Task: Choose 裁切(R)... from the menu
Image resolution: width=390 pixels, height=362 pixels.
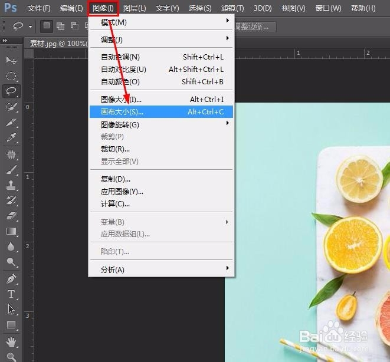Action: click(161, 149)
